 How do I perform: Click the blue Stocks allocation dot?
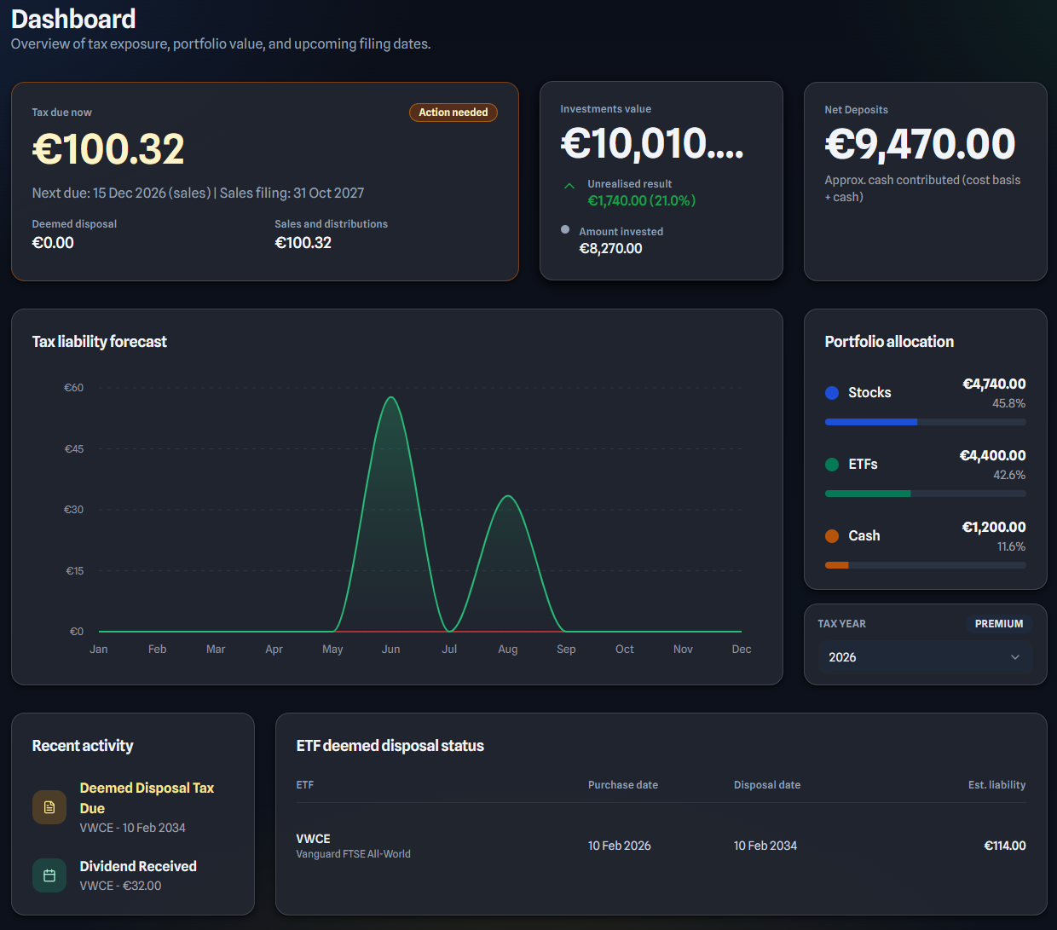pos(831,392)
